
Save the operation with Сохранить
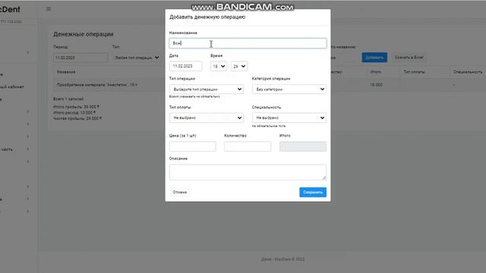click(x=313, y=192)
